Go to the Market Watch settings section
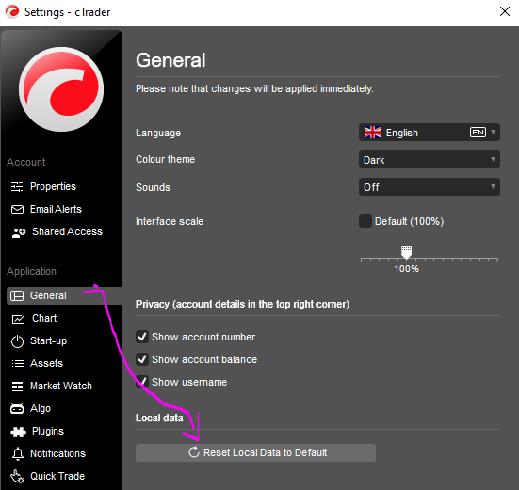Viewport: 519px width, 490px height. click(x=61, y=386)
